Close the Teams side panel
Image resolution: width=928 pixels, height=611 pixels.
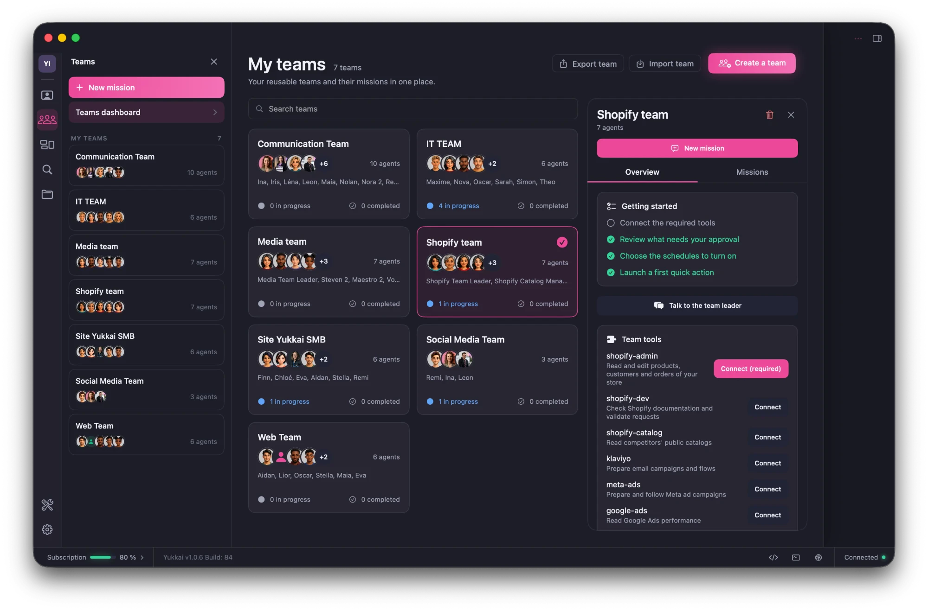(214, 62)
